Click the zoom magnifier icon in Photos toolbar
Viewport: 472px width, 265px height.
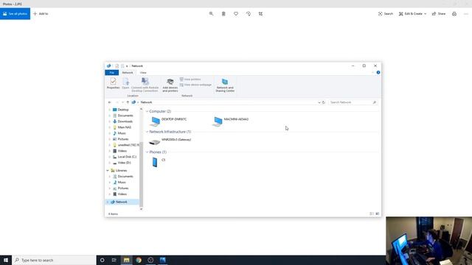(x=212, y=14)
